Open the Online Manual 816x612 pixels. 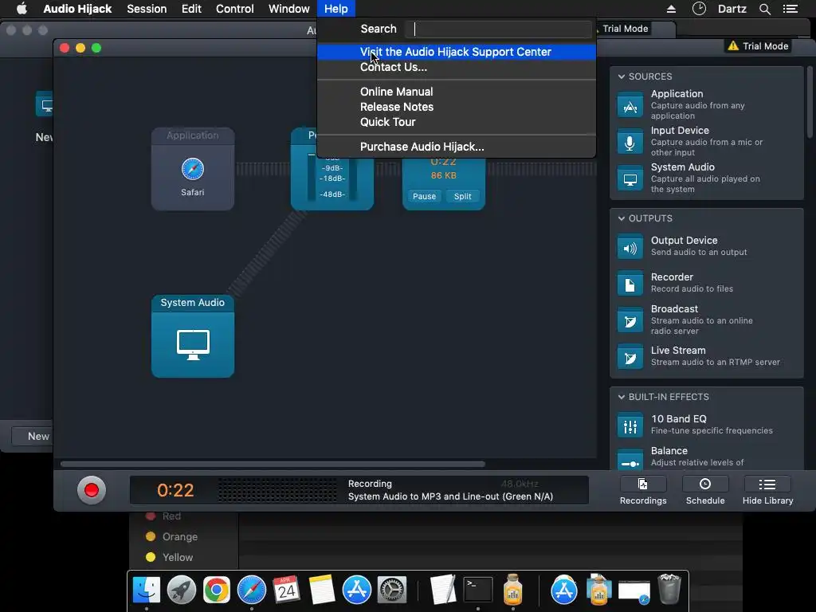(x=457, y=92)
